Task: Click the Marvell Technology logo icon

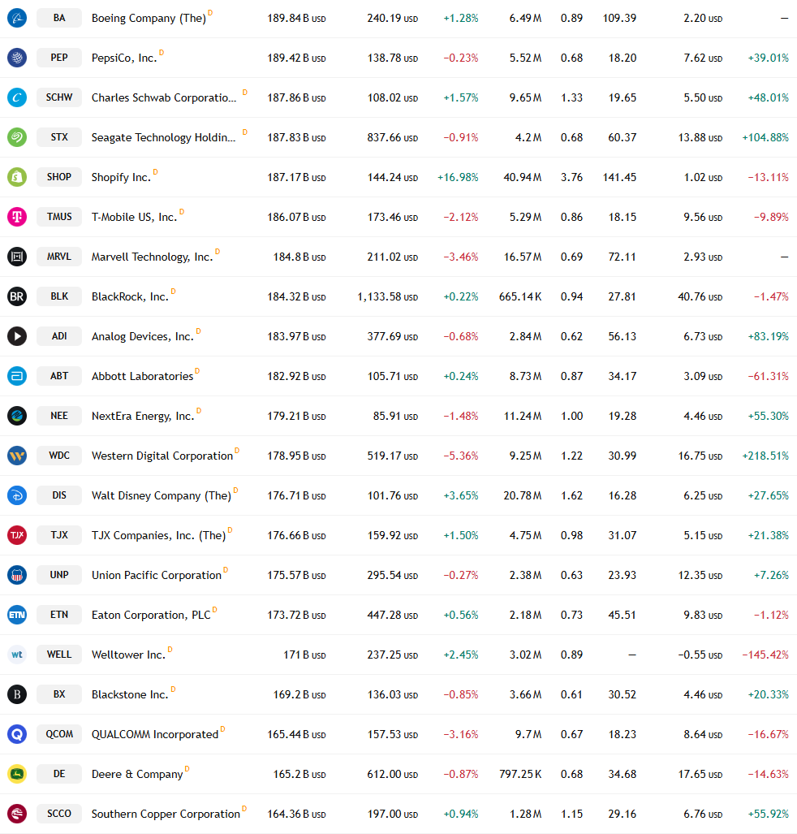Action: pos(17,257)
